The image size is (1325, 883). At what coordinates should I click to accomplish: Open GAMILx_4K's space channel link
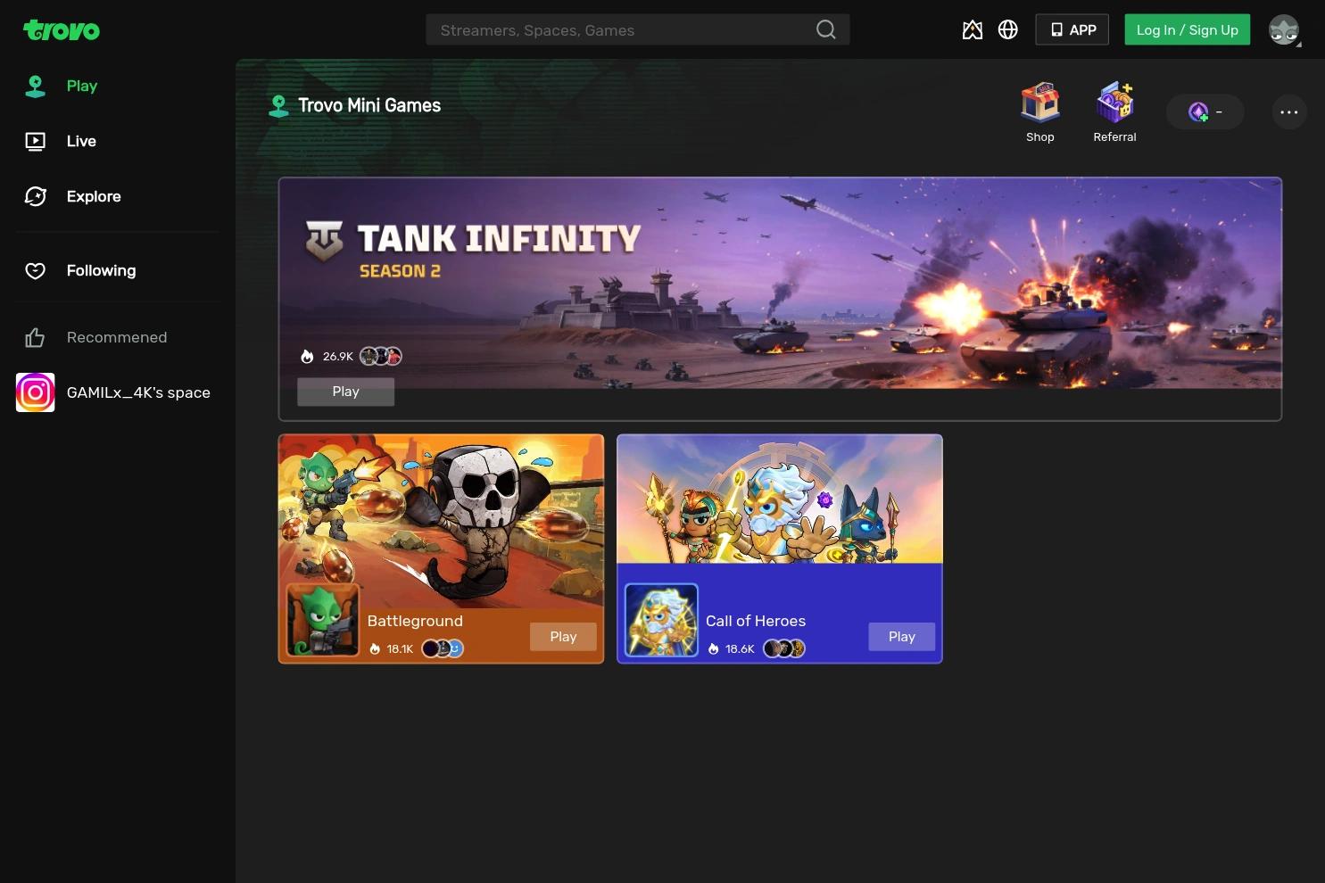tap(138, 393)
